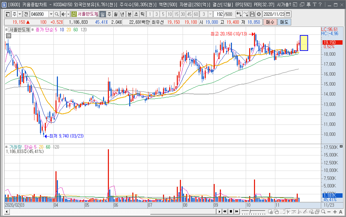Click the 최우선 label in quote bar
Screen dimensions: 346x217
157,22
